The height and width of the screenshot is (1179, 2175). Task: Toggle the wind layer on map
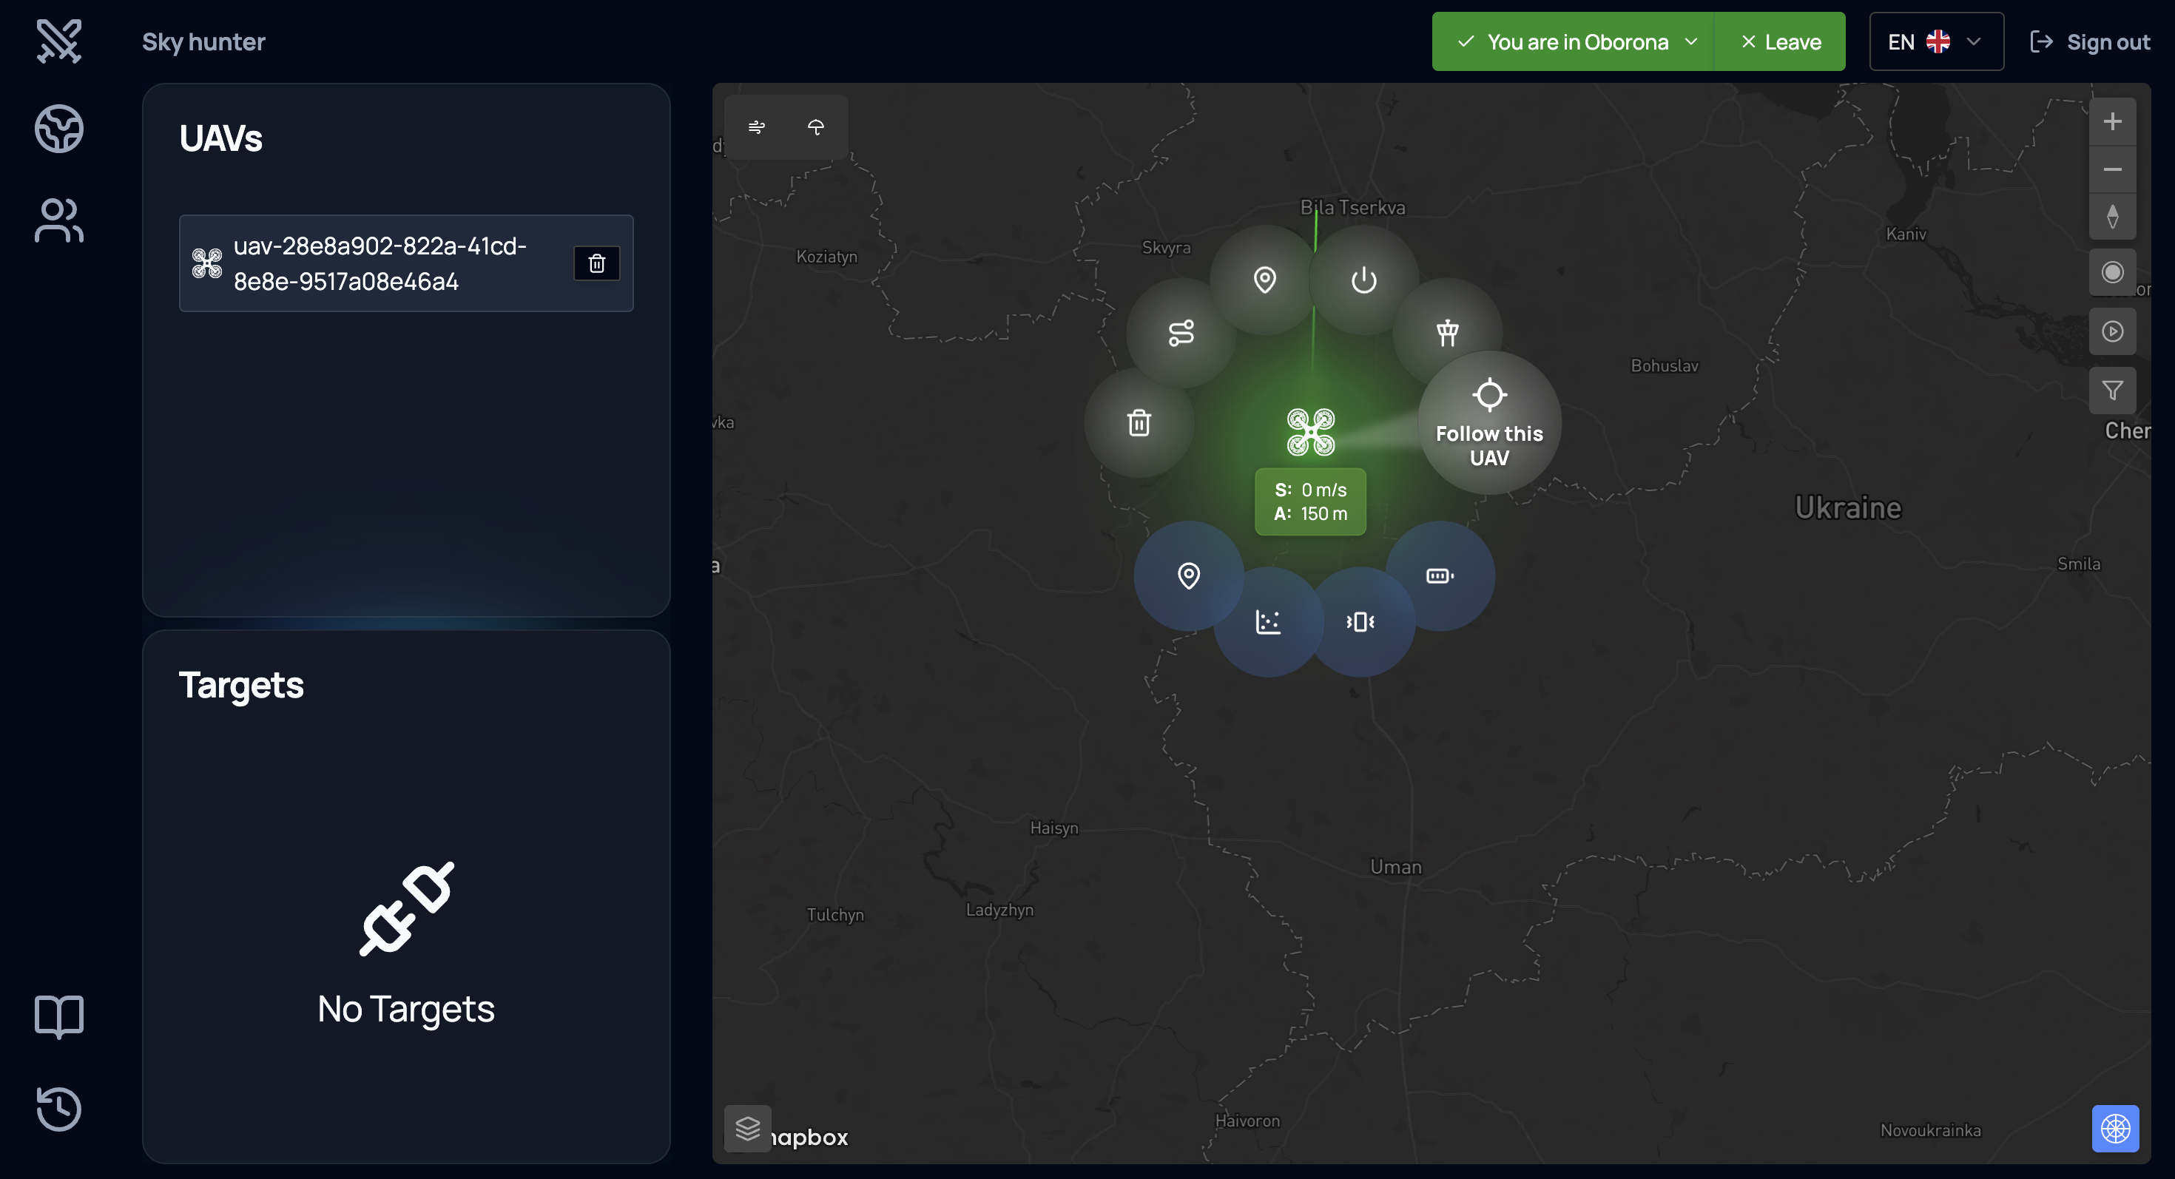[x=757, y=127]
